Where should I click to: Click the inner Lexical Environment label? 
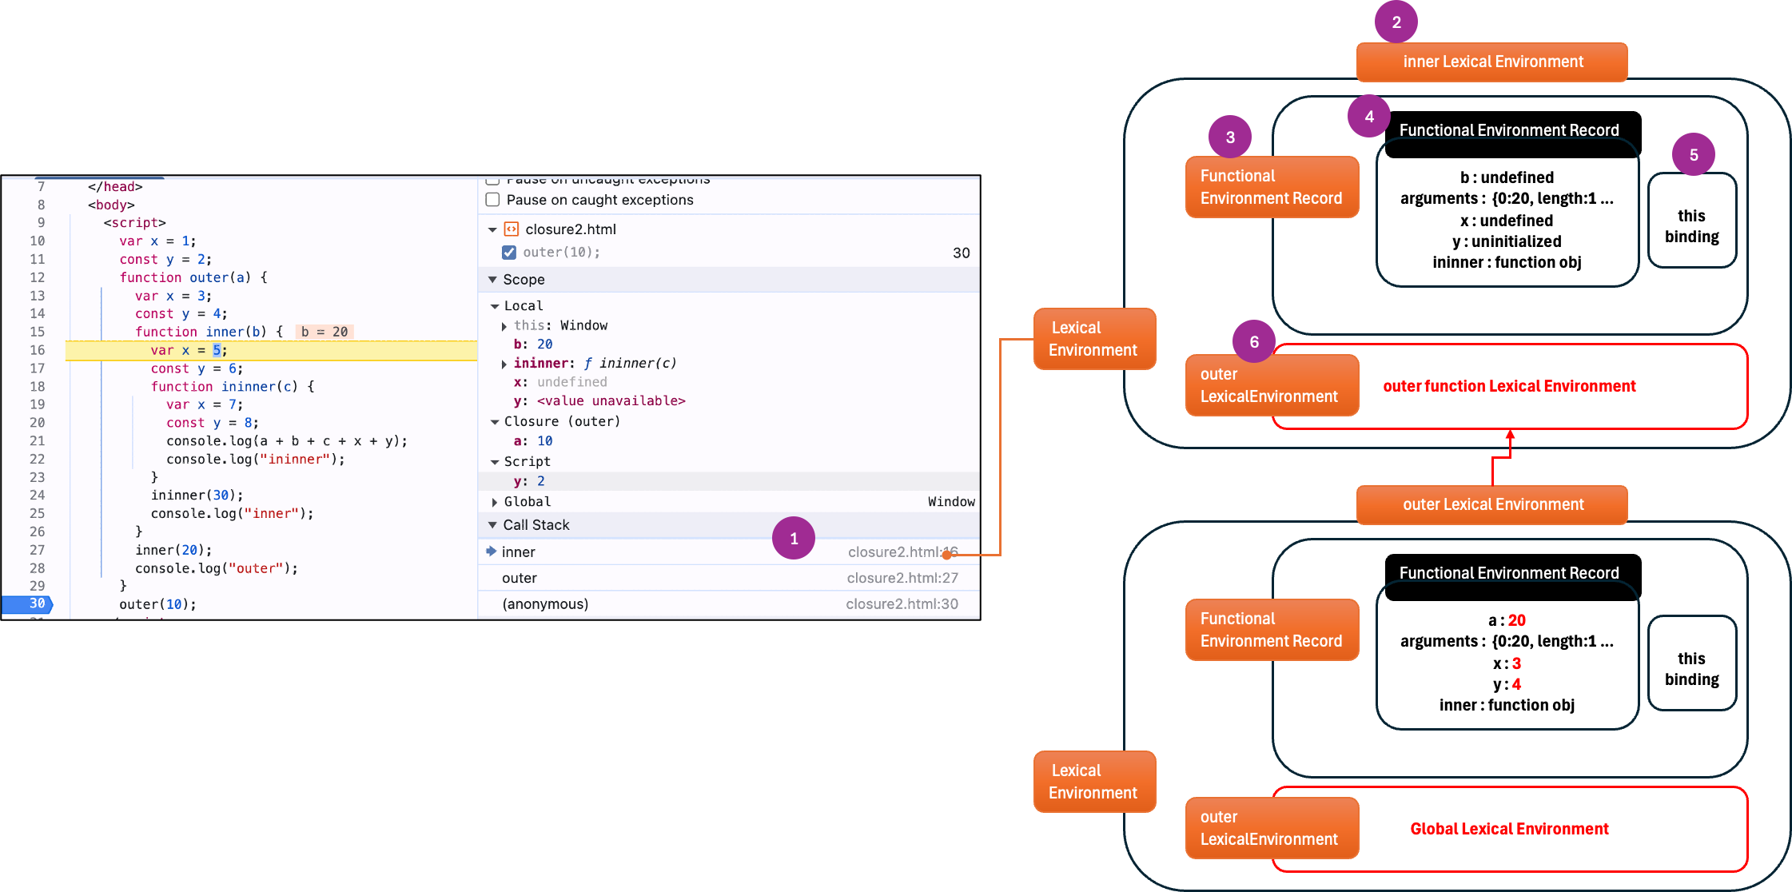click(x=1491, y=62)
